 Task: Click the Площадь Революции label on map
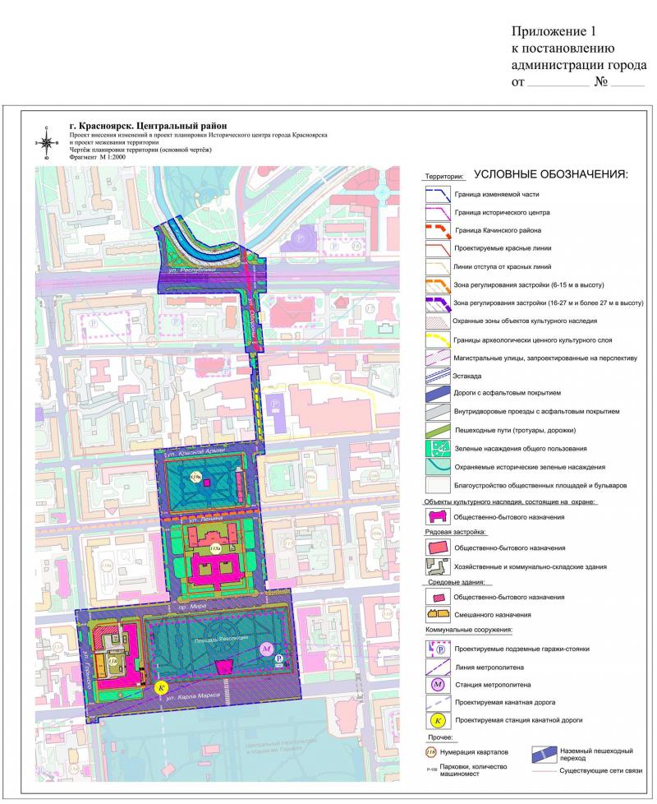pos(221,640)
